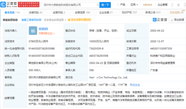
Task: Select the import-export code 4403736293598
Action: click(x=99, y=56)
